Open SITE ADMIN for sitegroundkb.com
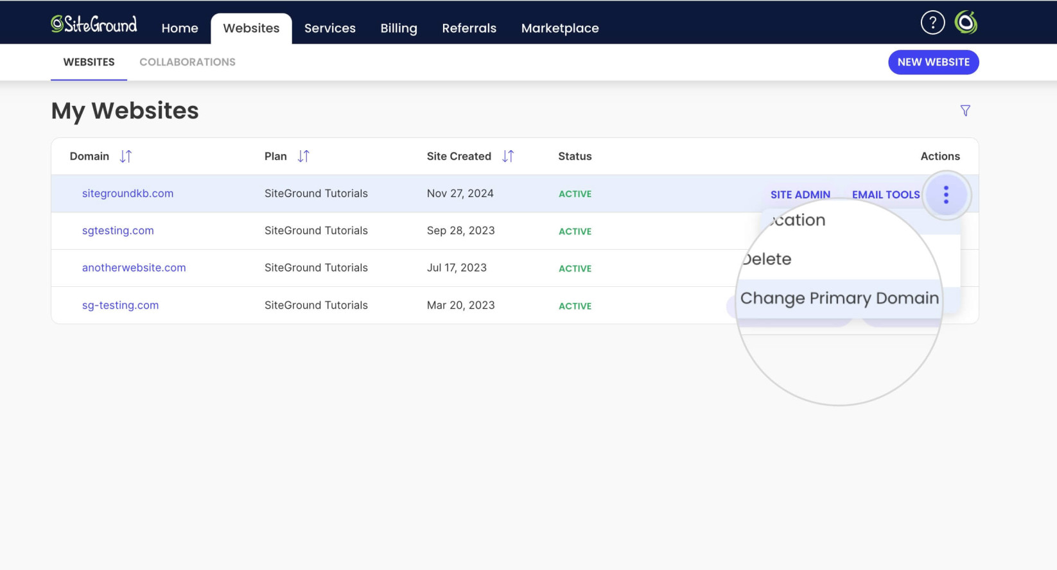The image size is (1057, 570). point(800,194)
